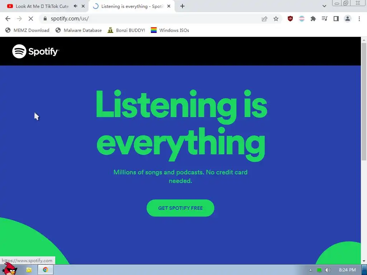Click the browser forward arrow
This screenshot has height=275, width=367.
[19, 19]
